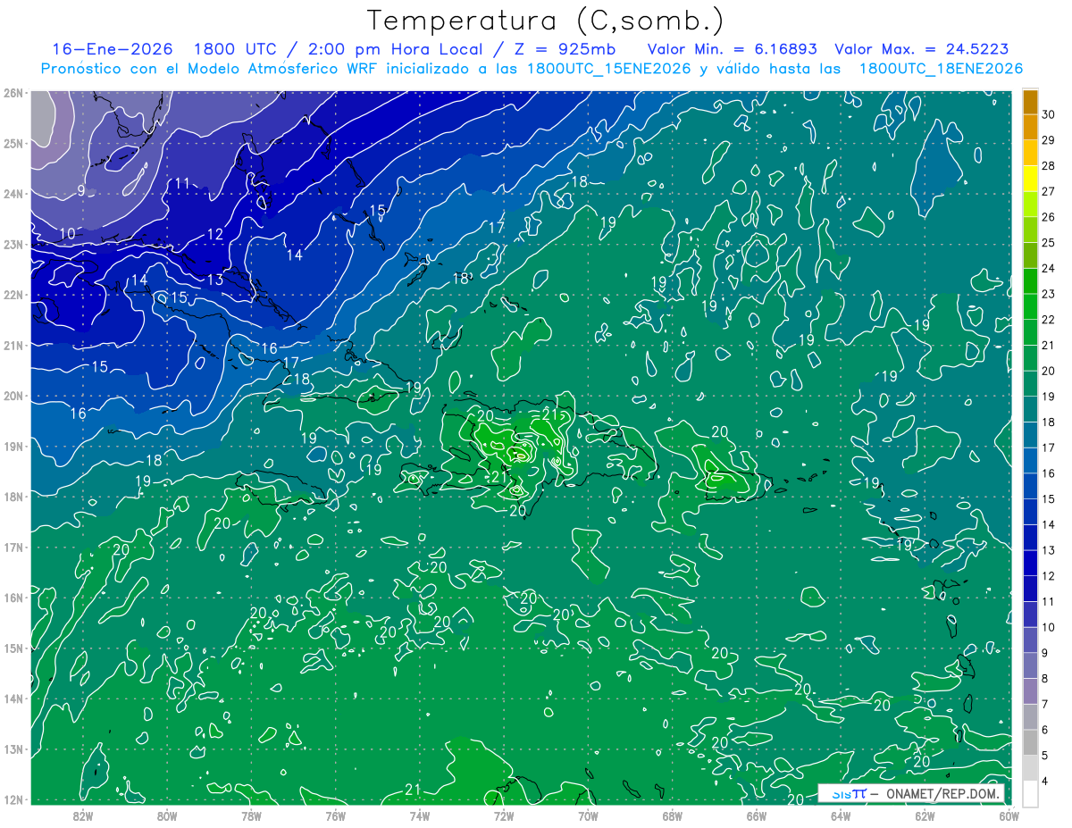Screen dimensions: 1072x828
Task: Click the latitude axis label "25N"
Action: (13, 143)
